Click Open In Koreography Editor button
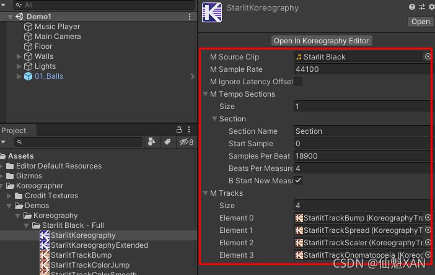Viewport: 435px width, 275px height. click(x=321, y=41)
